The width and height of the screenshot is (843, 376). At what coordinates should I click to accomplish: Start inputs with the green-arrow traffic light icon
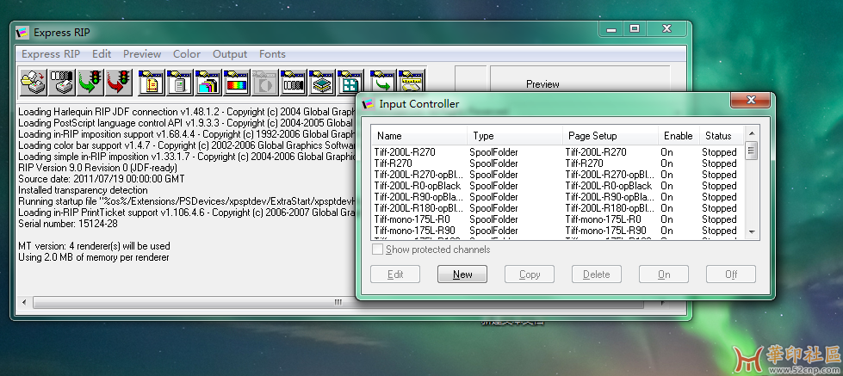(x=90, y=83)
